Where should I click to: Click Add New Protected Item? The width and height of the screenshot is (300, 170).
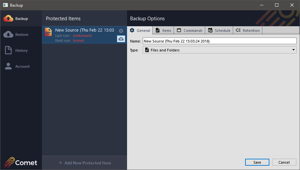coord(84,163)
